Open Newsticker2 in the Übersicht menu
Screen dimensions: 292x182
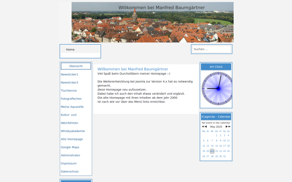point(70,83)
